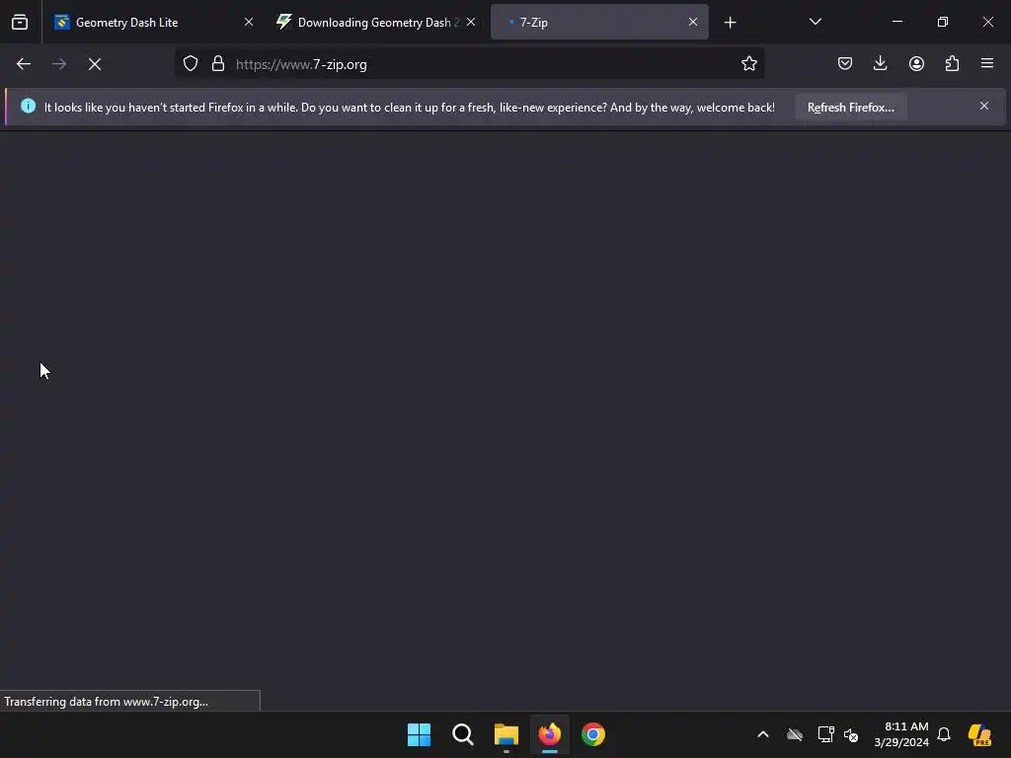This screenshot has width=1011, height=758.
Task: Close the 7-Zip tab
Action: pyautogui.click(x=693, y=22)
